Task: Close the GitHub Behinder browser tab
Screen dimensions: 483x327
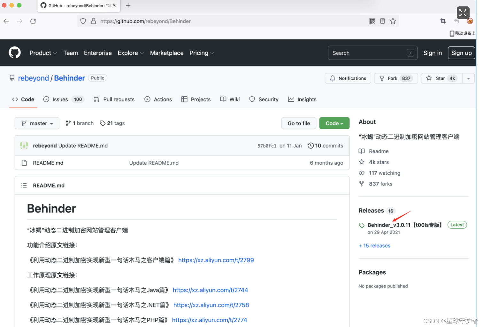Action: pyautogui.click(x=114, y=5)
